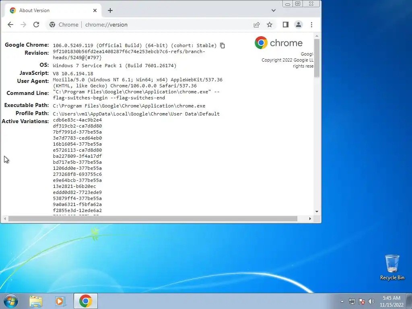412x309 pixels.
Task: Show hidden tray icons arrow
Action: (342, 301)
